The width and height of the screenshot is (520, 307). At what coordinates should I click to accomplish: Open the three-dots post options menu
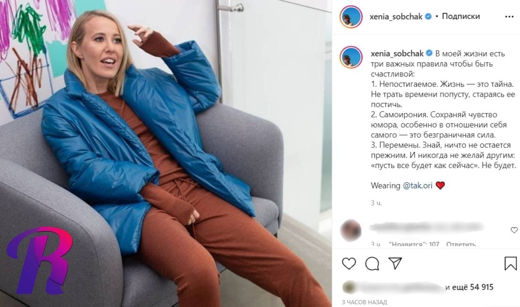(509, 17)
